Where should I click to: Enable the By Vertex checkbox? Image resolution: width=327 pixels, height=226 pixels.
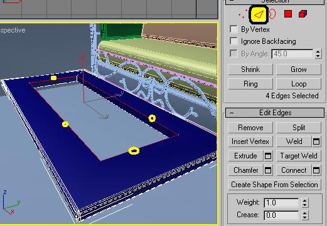click(233, 29)
